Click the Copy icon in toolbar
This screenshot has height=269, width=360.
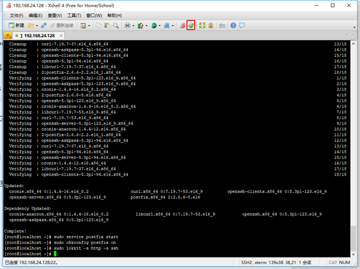(x=98, y=26)
